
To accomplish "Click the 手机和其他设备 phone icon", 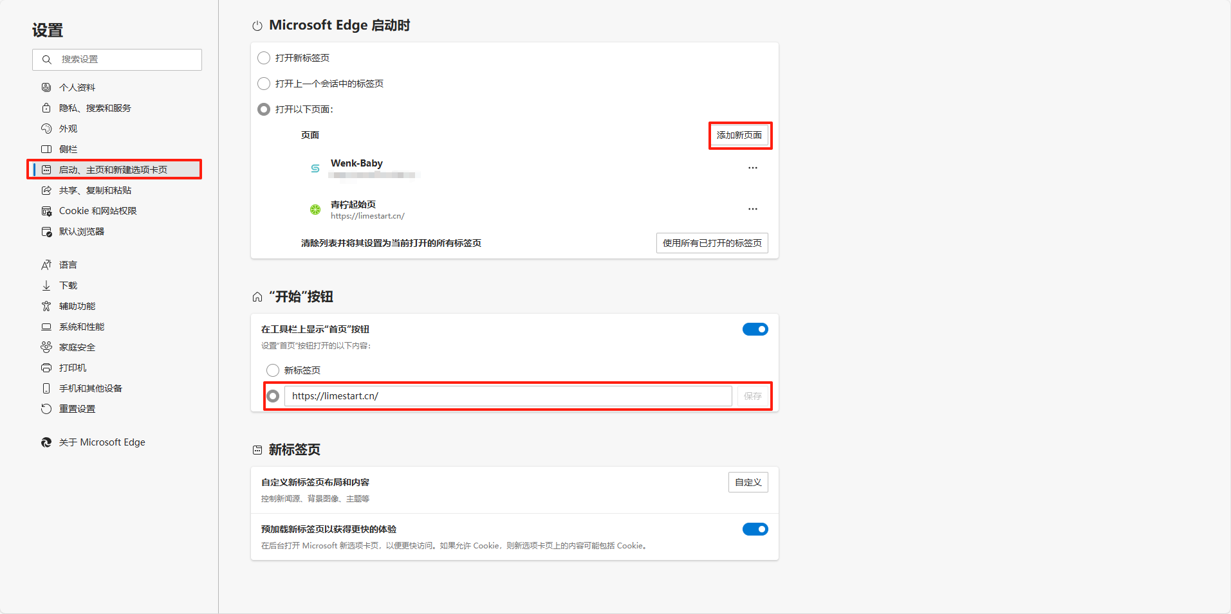I will pyautogui.click(x=46, y=388).
